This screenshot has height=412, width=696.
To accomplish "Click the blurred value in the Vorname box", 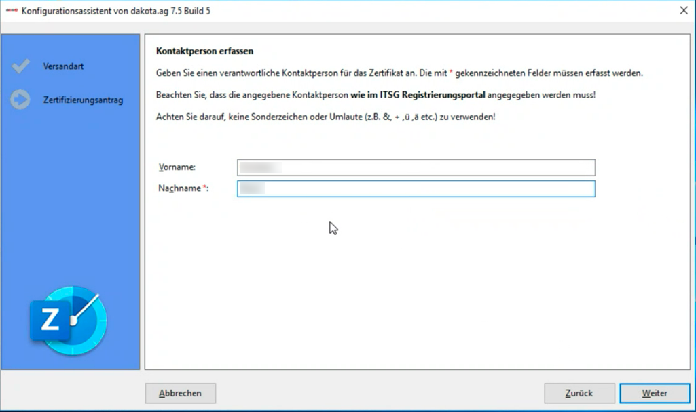I will tap(261, 167).
